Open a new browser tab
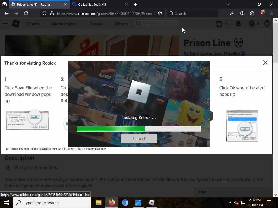This screenshot has height=208, width=278. coord(136,5)
